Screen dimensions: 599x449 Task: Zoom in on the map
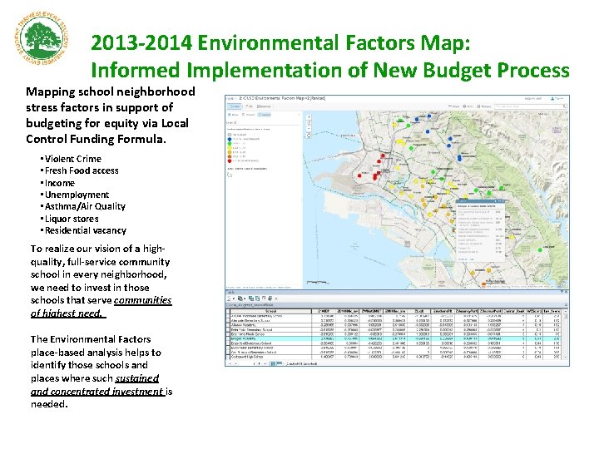pyautogui.click(x=309, y=117)
